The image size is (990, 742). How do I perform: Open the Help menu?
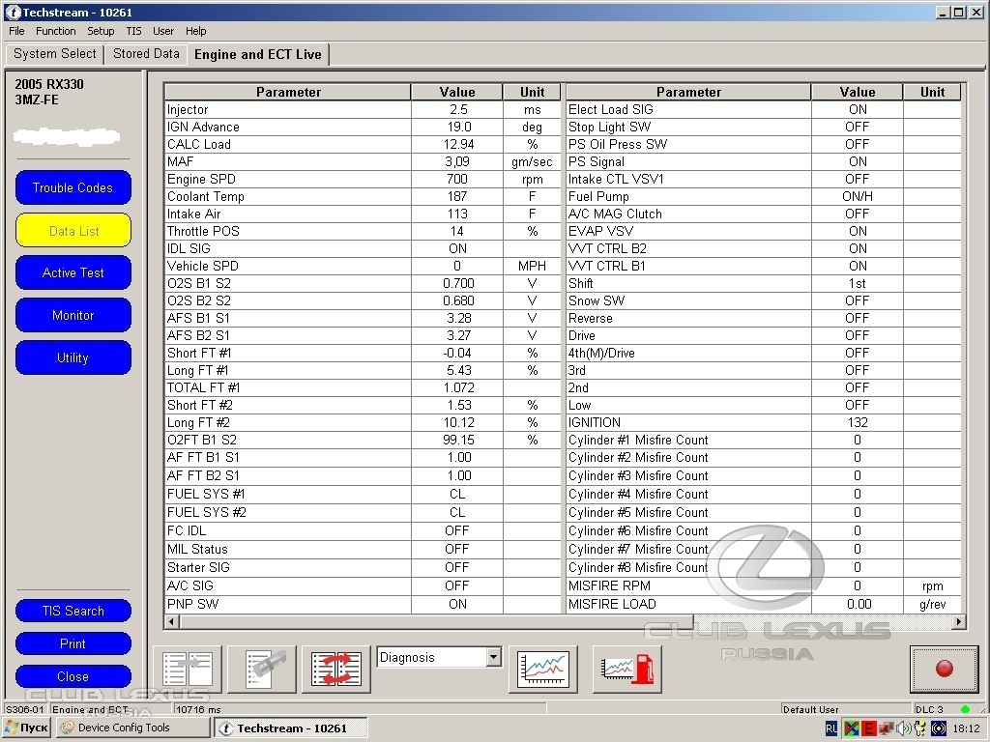coord(195,31)
